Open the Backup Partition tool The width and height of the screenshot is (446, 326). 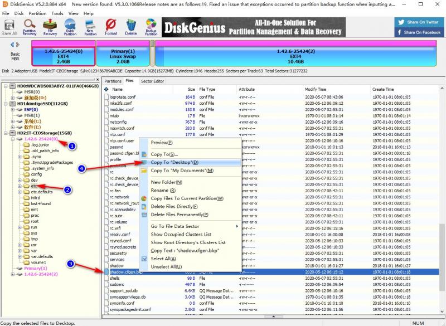(151, 26)
